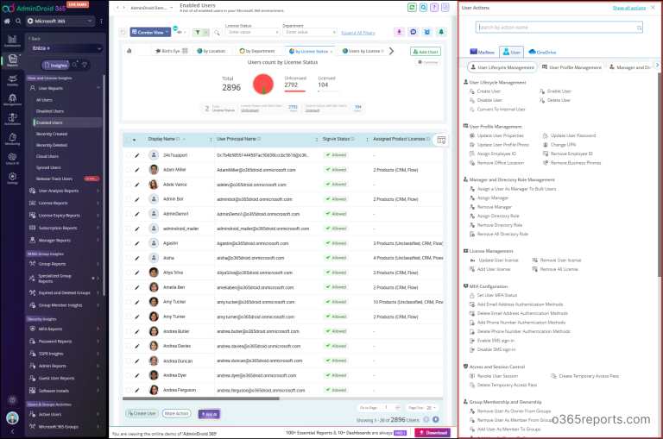Open the License Status filter dropdown
This screenshot has width=663, height=439.
click(x=252, y=32)
